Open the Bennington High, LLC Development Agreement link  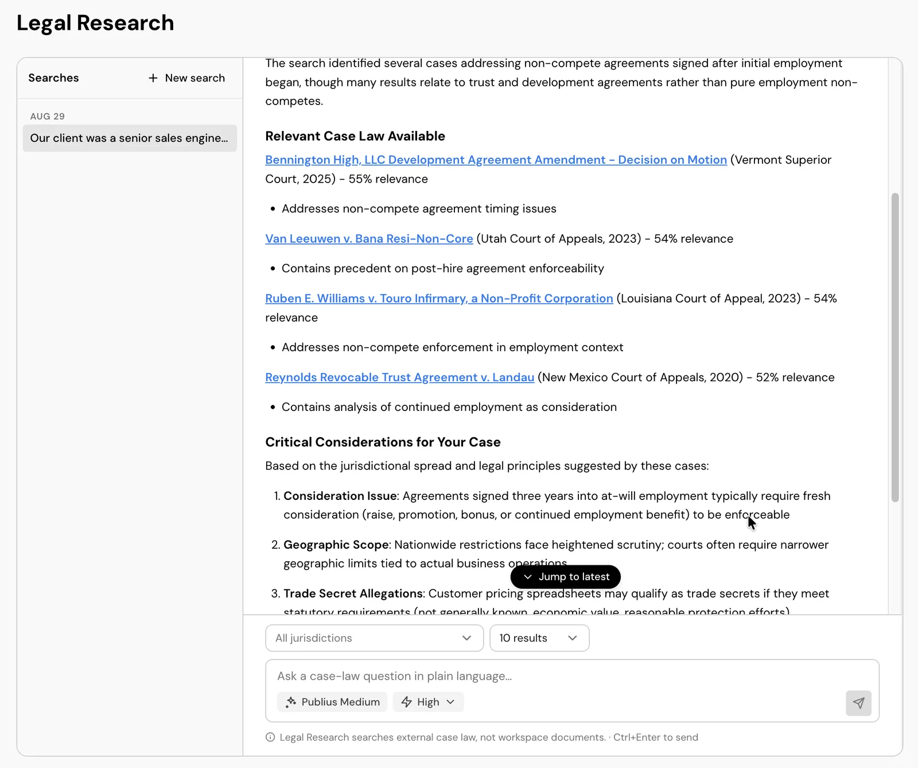tap(496, 160)
